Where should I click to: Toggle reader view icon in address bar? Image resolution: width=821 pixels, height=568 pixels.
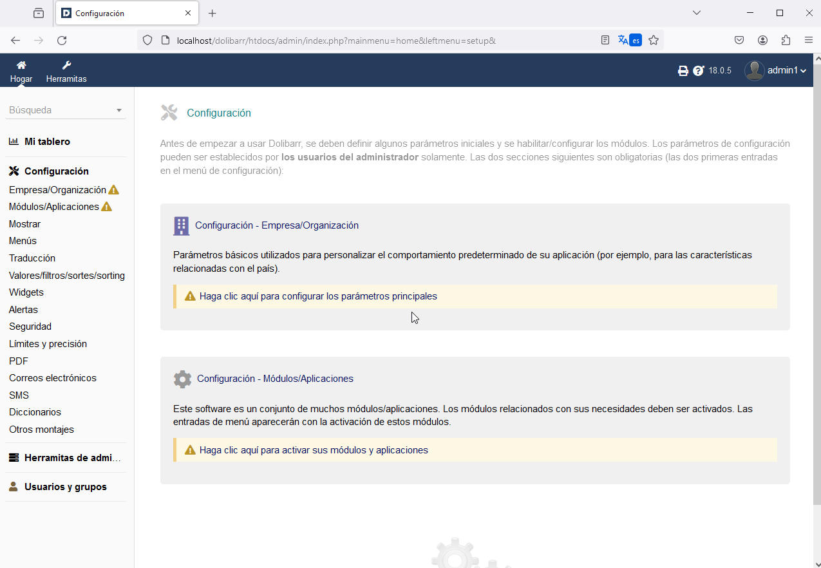605,40
